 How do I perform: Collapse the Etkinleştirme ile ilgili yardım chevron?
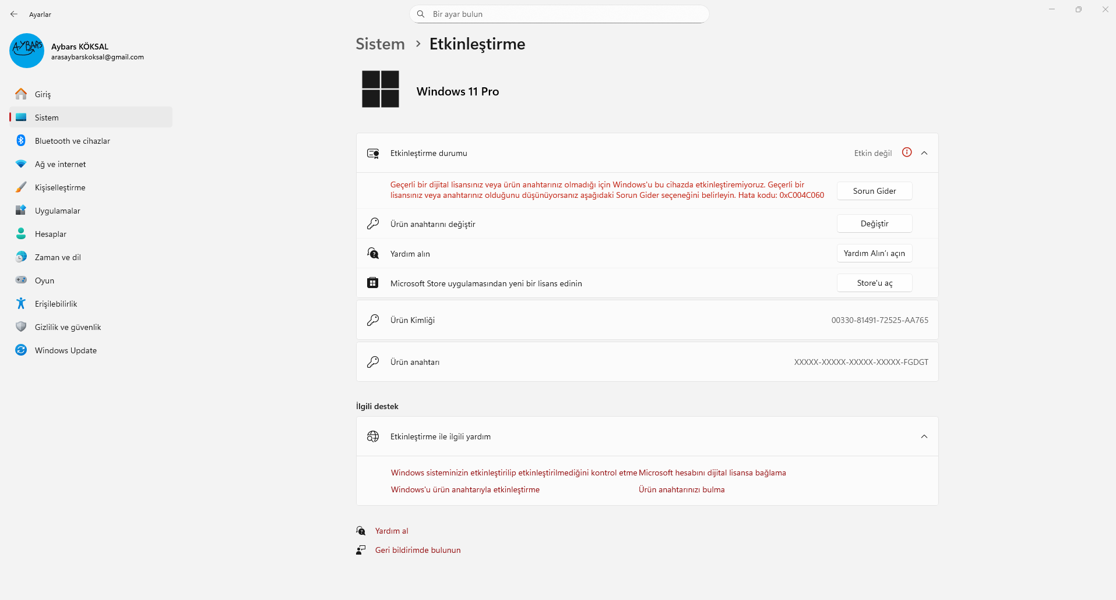(x=924, y=436)
